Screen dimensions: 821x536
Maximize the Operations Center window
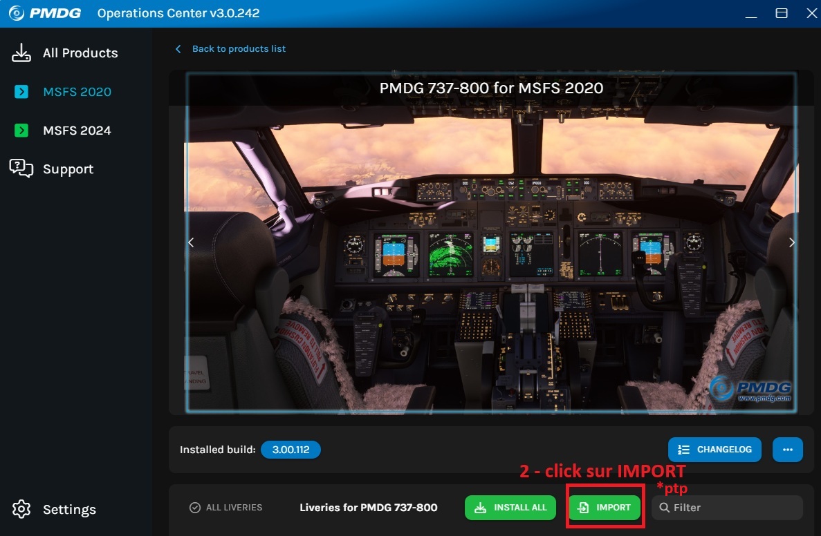781,13
